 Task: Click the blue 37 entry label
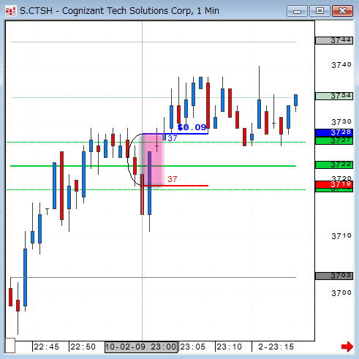(173, 138)
